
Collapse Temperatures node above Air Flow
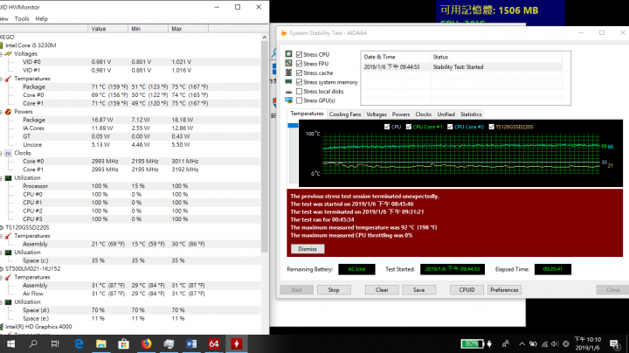click(2, 277)
